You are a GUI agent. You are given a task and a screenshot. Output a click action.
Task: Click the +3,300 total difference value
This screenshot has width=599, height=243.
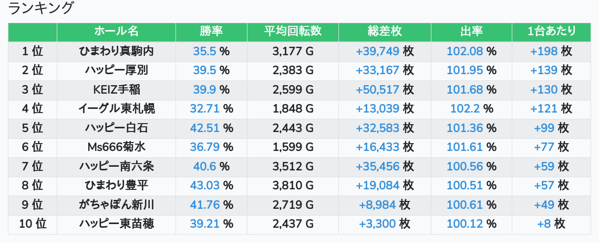(377, 224)
